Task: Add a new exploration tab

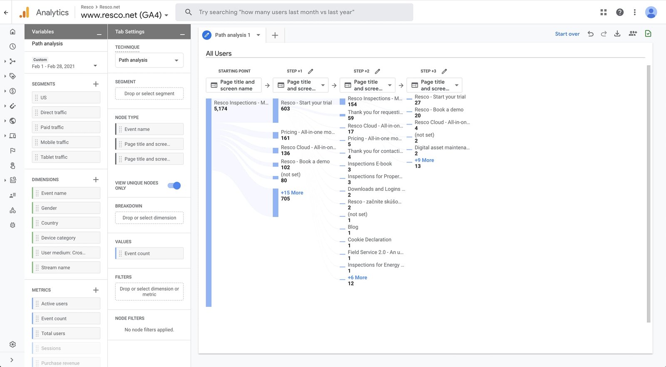Action: tap(275, 35)
